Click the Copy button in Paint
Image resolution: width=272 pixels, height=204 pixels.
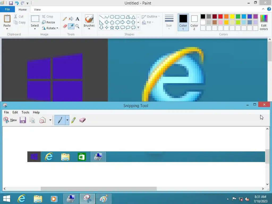coord(20,22)
